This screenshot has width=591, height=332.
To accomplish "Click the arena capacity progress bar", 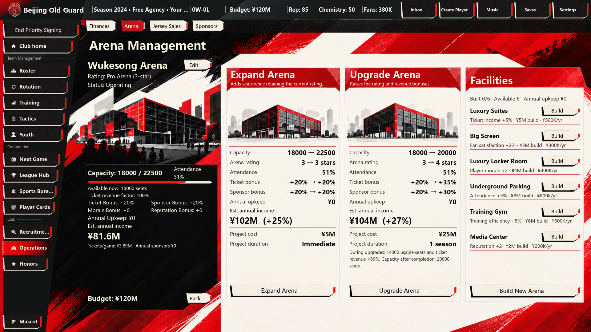I will [x=150, y=182].
